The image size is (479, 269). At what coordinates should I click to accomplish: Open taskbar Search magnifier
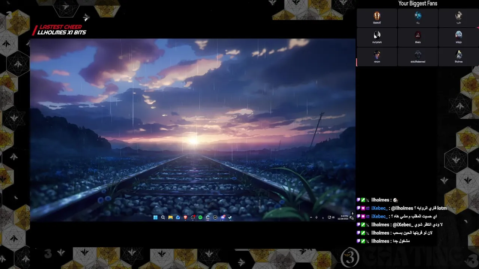tap(163, 217)
